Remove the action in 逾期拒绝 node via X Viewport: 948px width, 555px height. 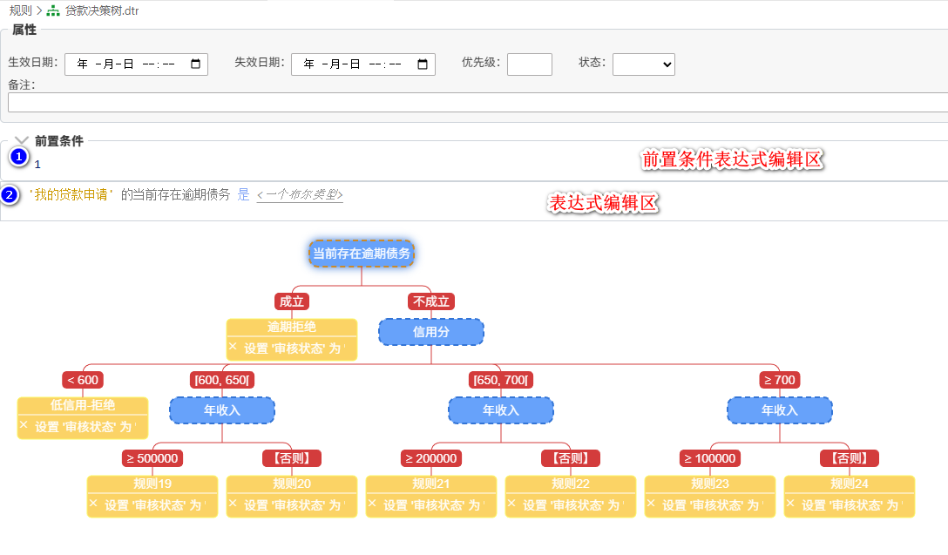pos(233,347)
